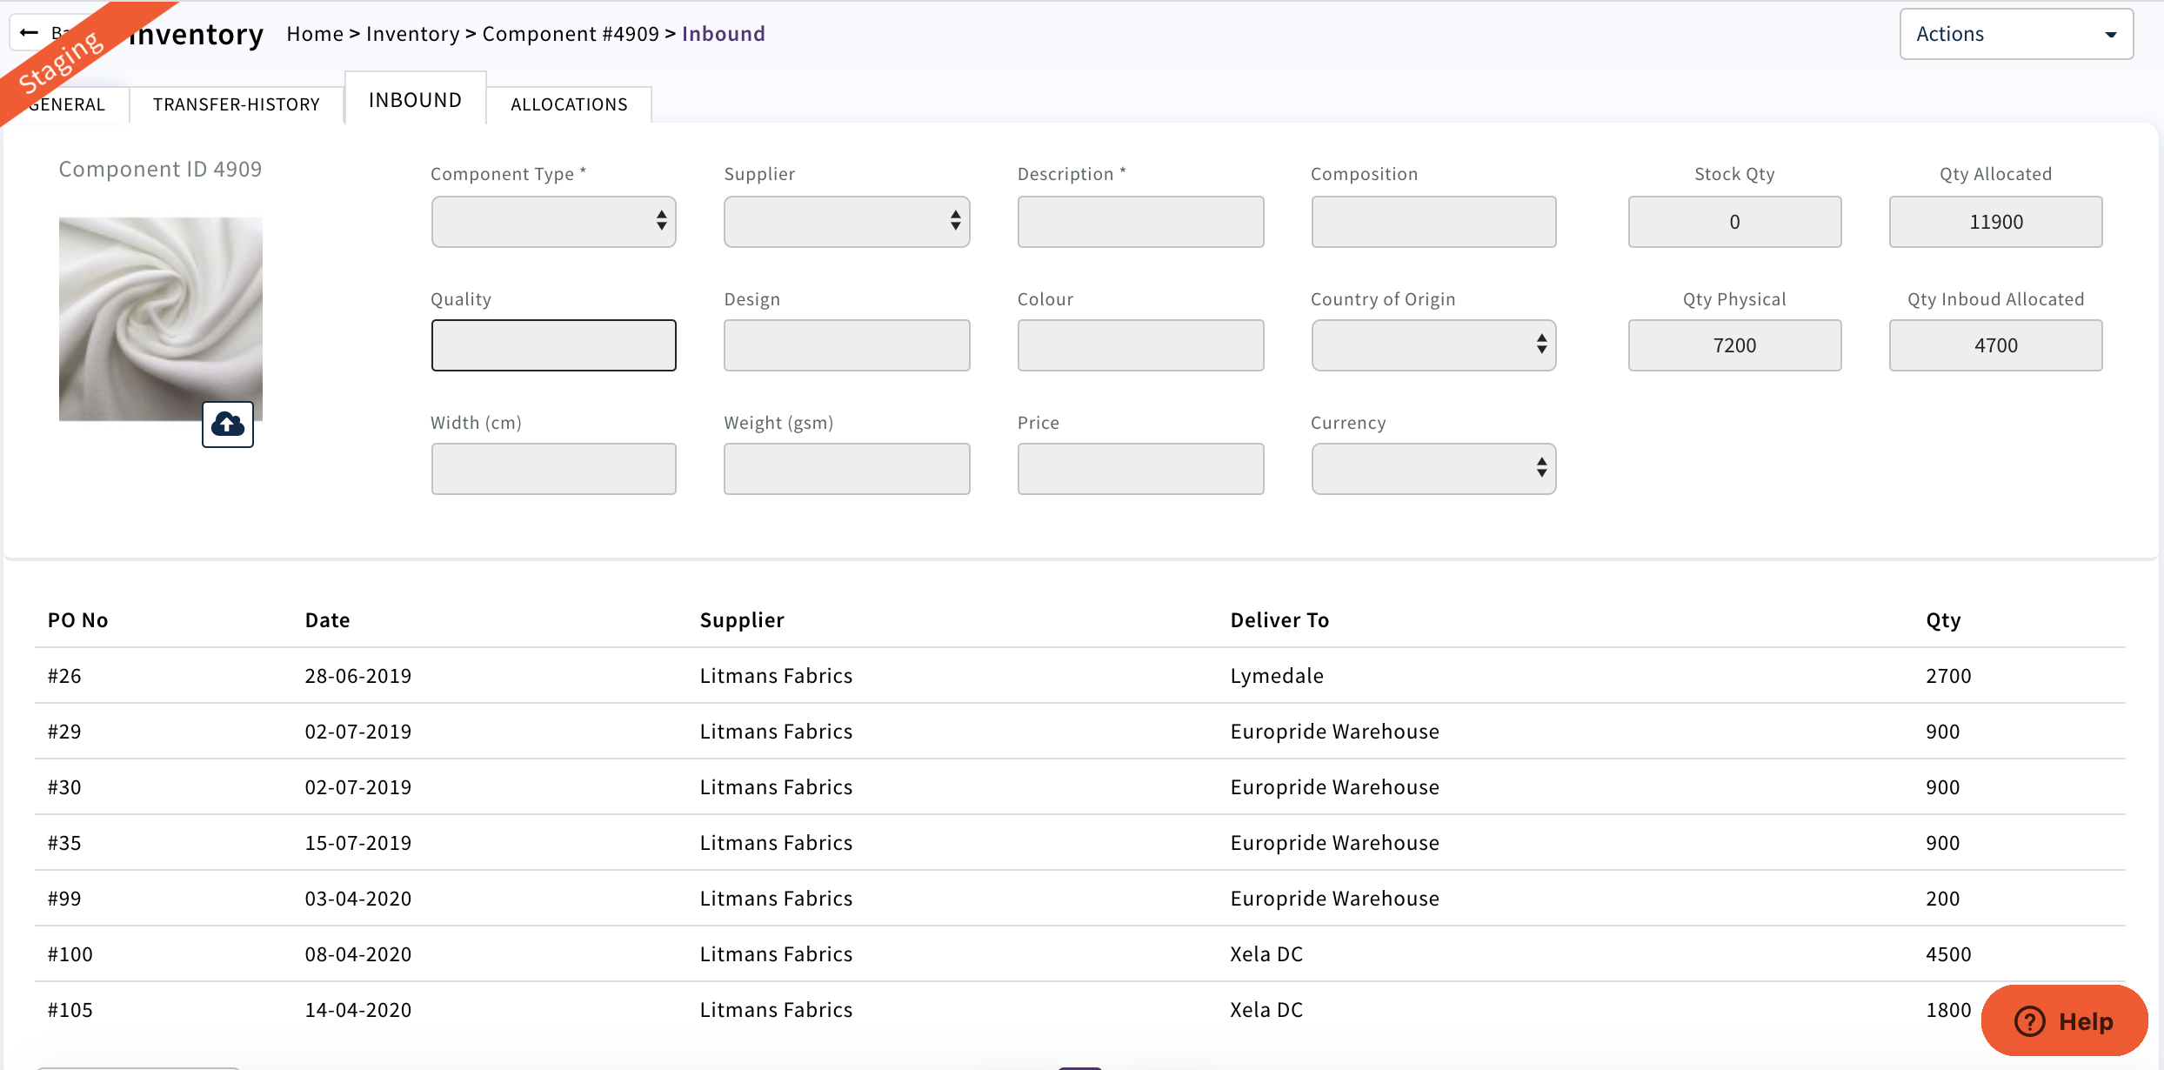Click into the Description field
Viewport: 2164px width, 1070px height.
[x=1140, y=222]
